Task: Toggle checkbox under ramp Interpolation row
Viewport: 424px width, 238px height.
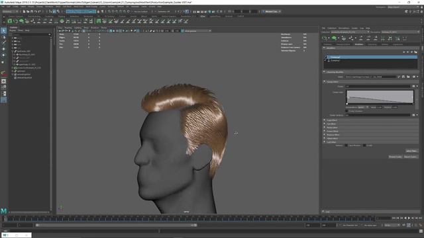Action: tap(346, 111)
